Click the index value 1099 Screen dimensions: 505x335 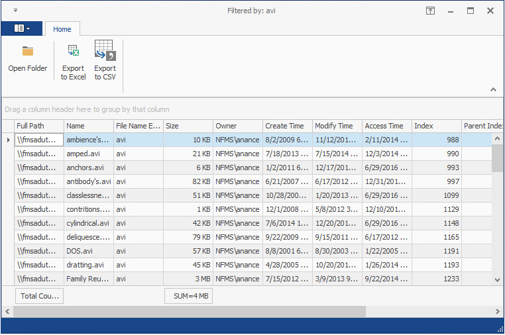coord(436,195)
